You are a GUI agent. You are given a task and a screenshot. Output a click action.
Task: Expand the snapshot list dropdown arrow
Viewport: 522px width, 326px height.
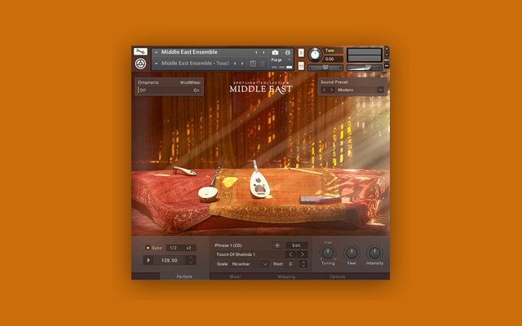(x=156, y=64)
